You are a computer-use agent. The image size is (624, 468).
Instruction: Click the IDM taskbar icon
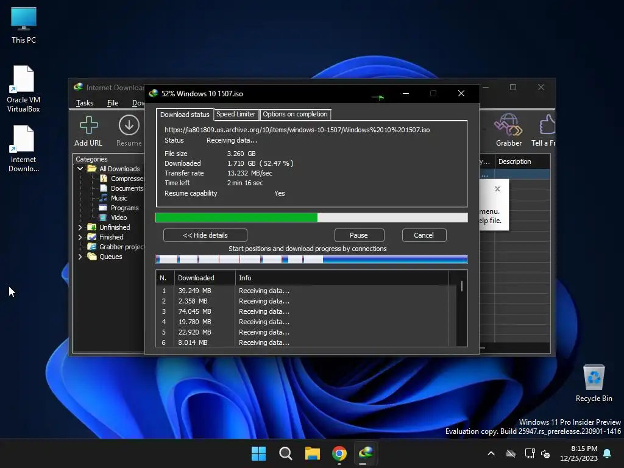[x=366, y=453]
